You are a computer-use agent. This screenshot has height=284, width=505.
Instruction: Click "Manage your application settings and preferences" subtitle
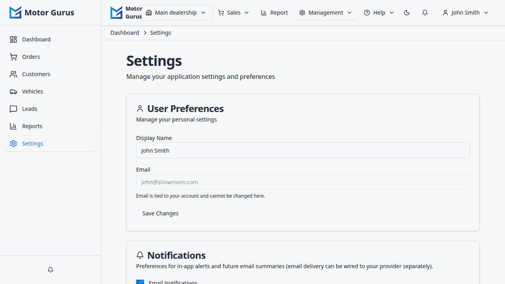coord(200,77)
